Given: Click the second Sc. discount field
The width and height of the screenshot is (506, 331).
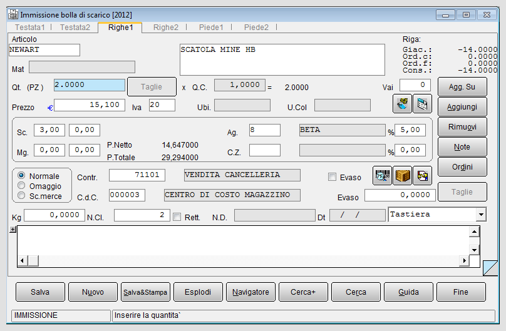Looking at the screenshot, I should pyautogui.click(x=85, y=130).
